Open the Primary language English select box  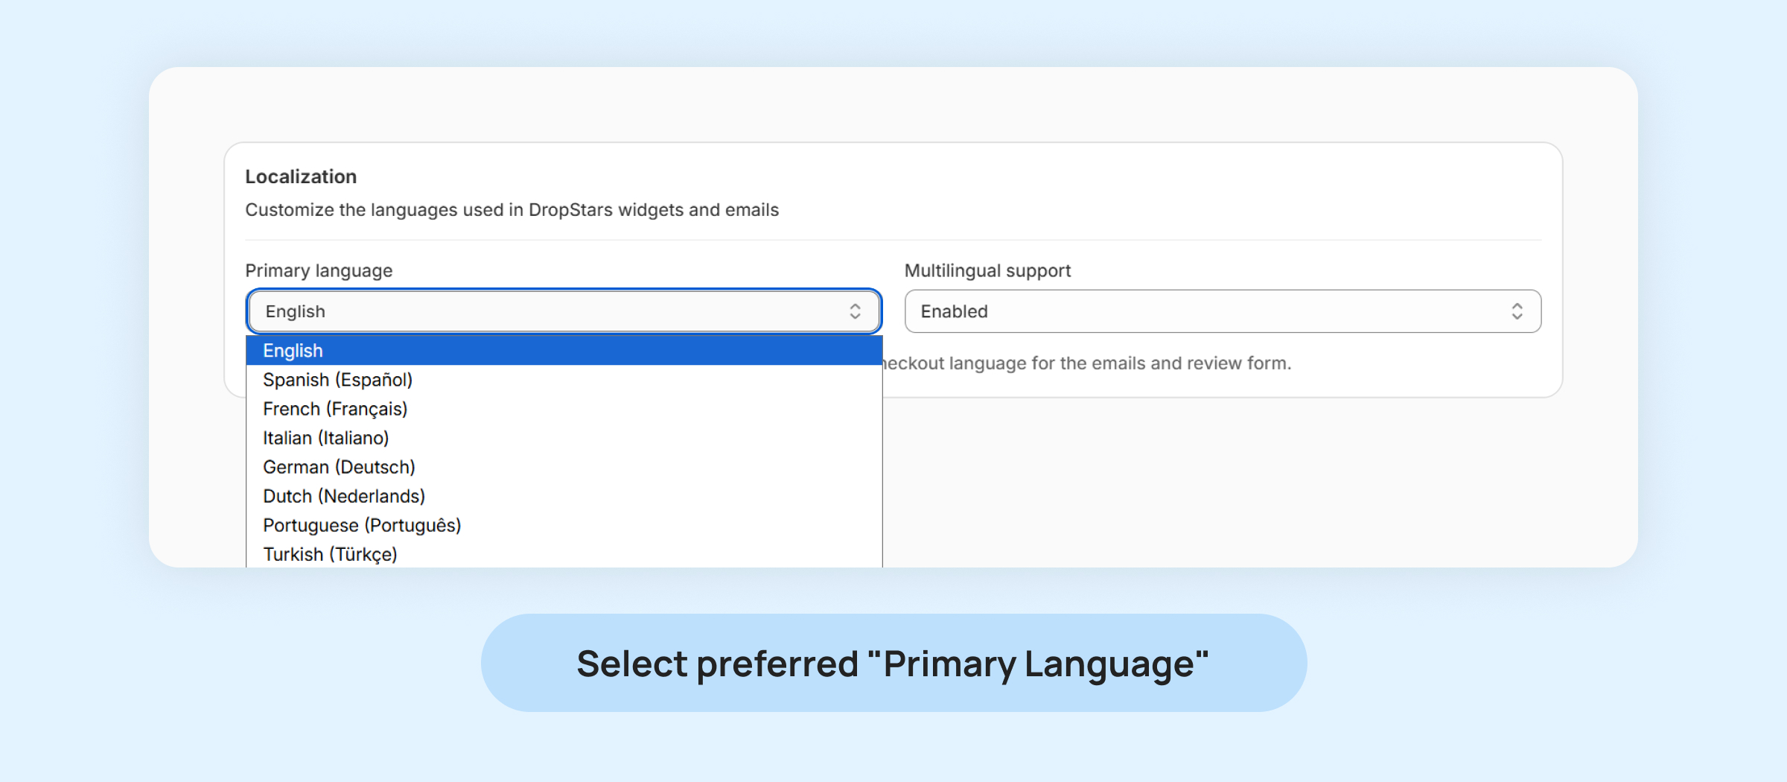click(x=551, y=311)
